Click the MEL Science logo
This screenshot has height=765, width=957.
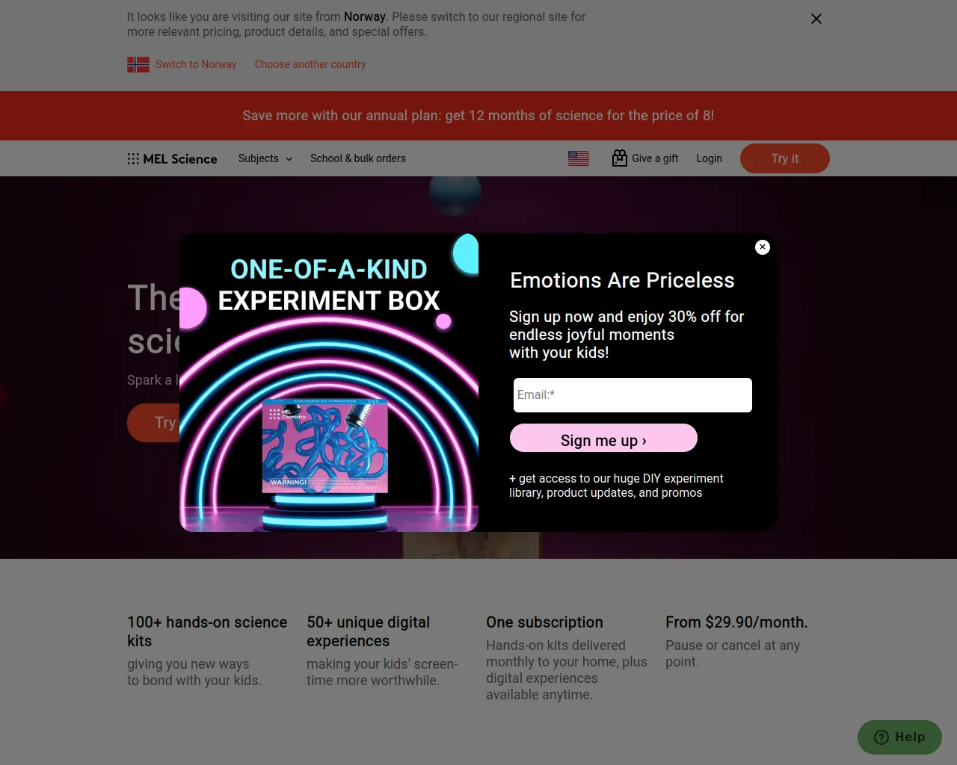[x=172, y=159]
